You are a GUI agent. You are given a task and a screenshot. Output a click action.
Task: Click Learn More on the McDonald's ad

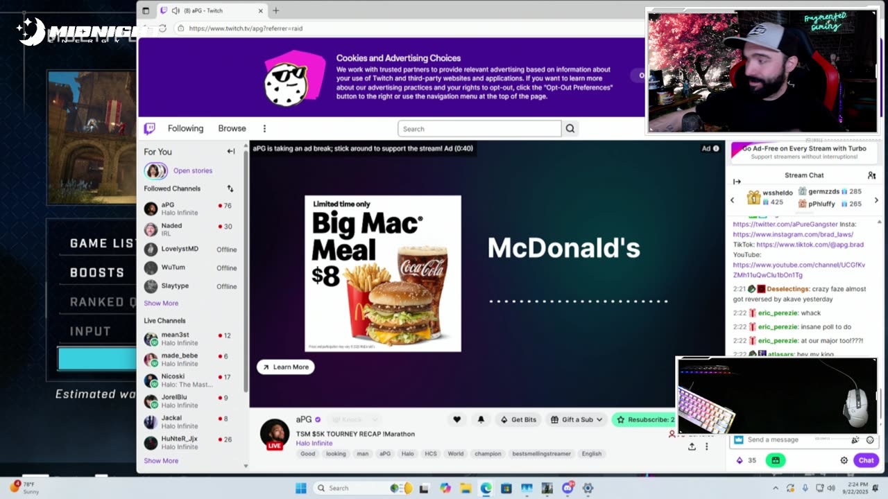click(x=286, y=367)
